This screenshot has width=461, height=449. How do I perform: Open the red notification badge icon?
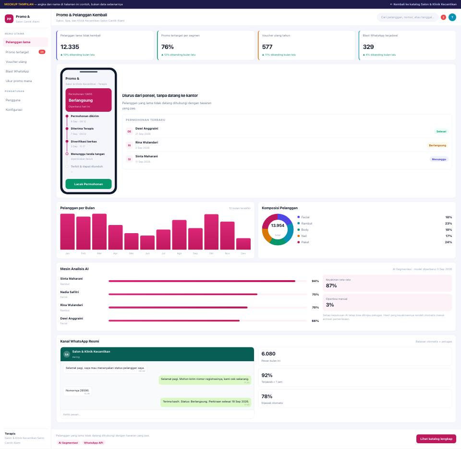click(443, 17)
